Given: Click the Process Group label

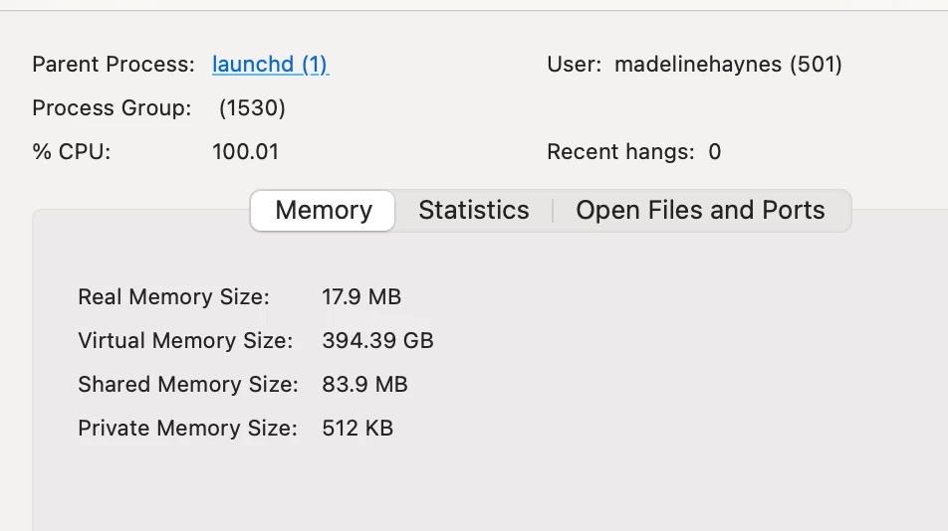Looking at the screenshot, I should [x=112, y=108].
